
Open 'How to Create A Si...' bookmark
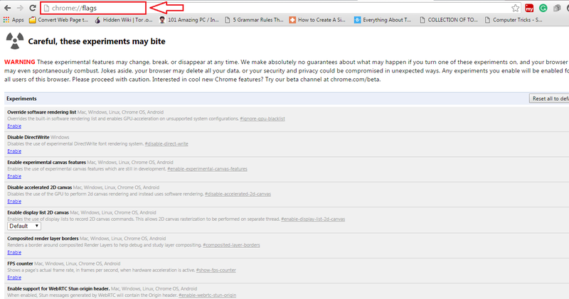pyautogui.click(x=317, y=20)
